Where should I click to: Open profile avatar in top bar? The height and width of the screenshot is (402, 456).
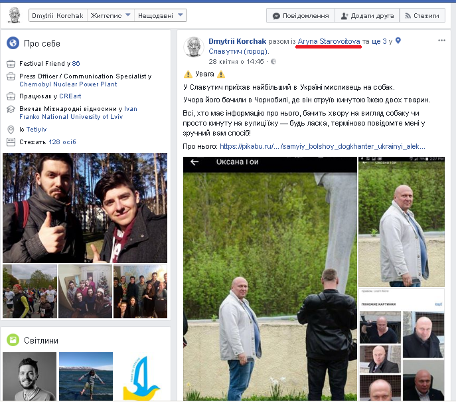coord(14,15)
